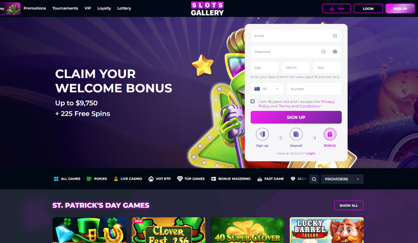
Task: Open the Fast Game category
Action: (270, 179)
